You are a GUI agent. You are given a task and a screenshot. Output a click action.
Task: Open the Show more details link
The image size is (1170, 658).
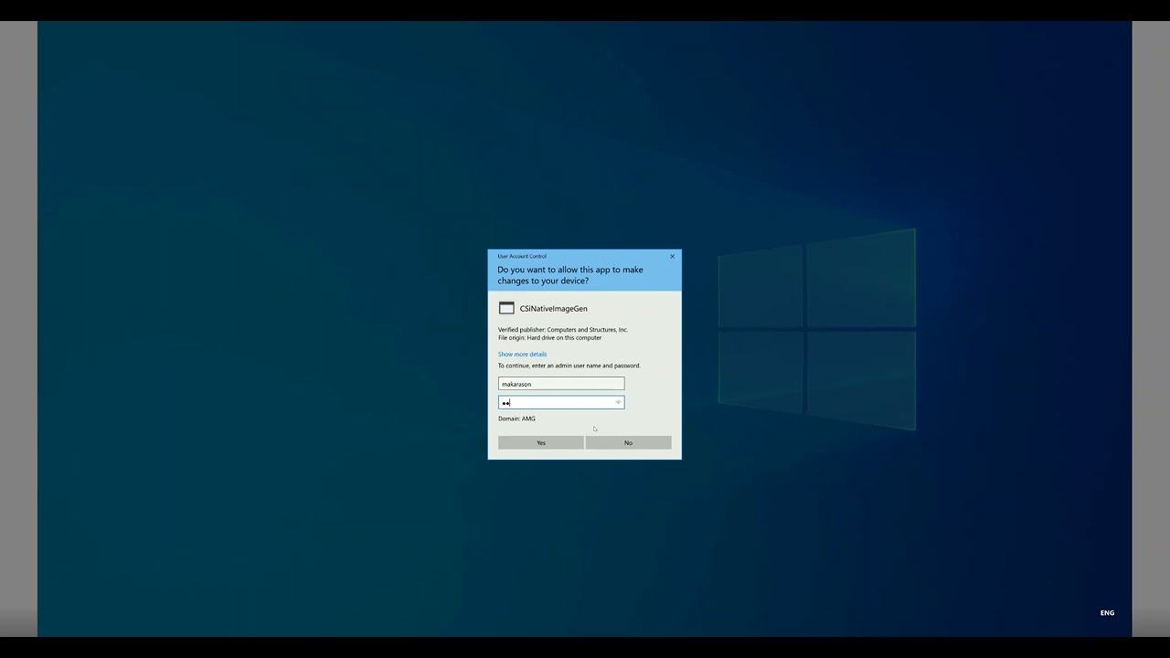pyautogui.click(x=522, y=354)
